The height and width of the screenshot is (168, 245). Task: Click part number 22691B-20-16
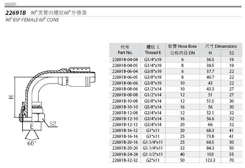[x=125, y=143]
